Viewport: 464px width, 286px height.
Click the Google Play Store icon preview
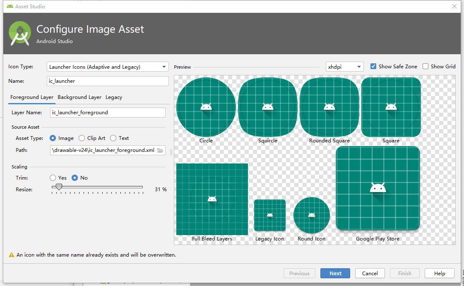pyautogui.click(x=378, y=188)
